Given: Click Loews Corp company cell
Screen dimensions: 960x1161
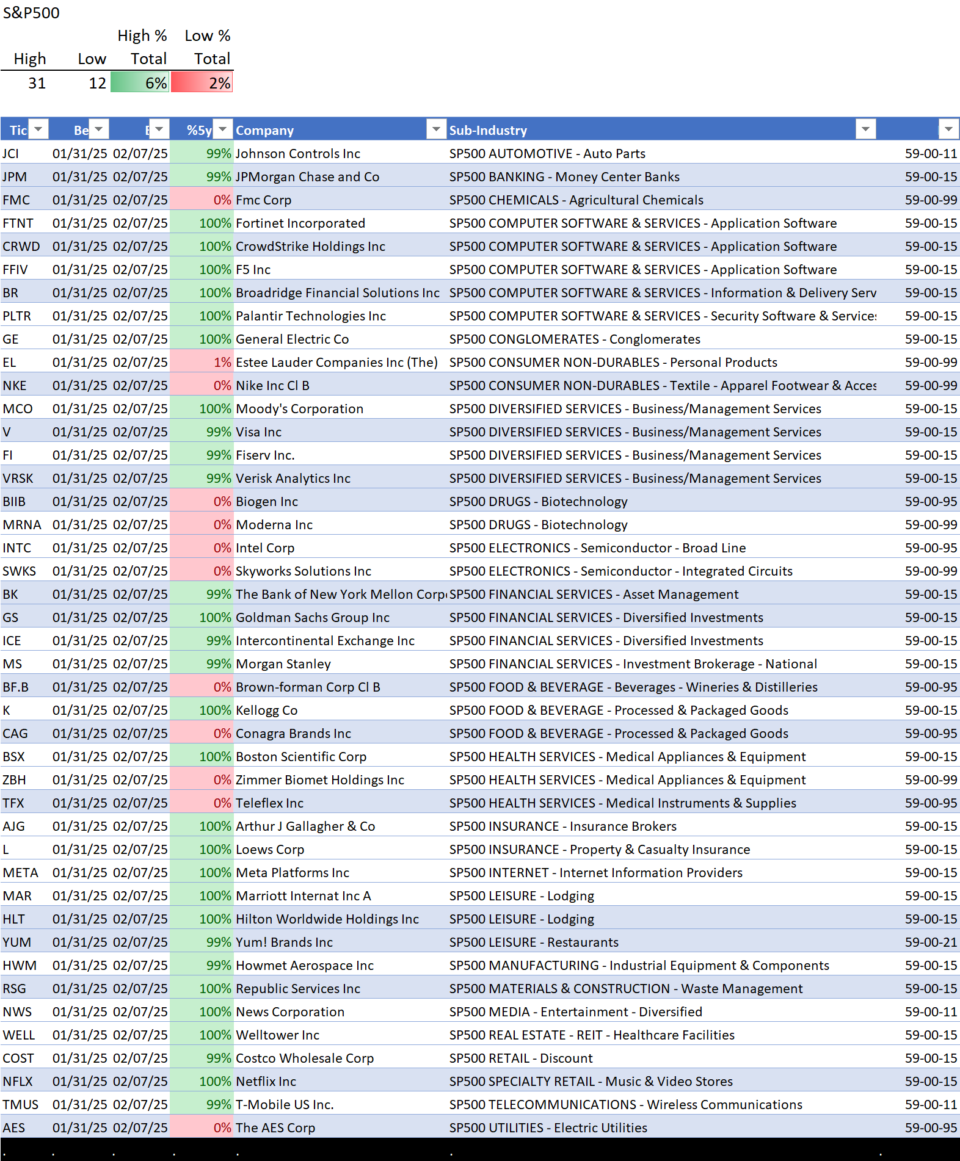Looking at the screenshot, I should 340,849.
